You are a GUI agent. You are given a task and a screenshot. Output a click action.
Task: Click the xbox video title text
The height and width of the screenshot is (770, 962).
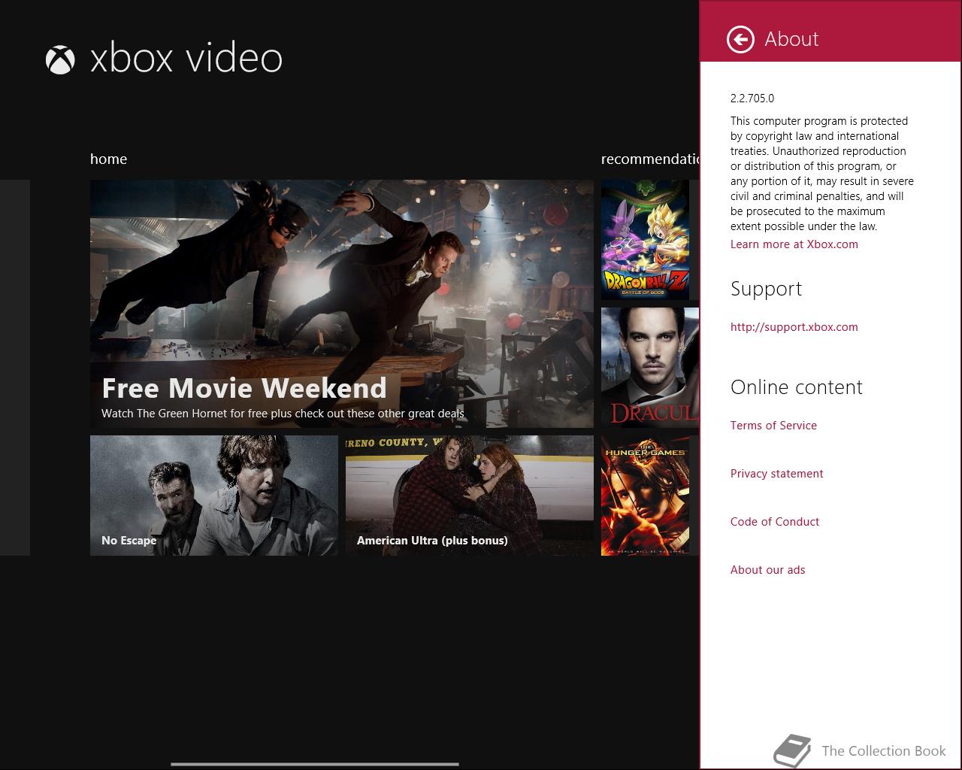186,59
